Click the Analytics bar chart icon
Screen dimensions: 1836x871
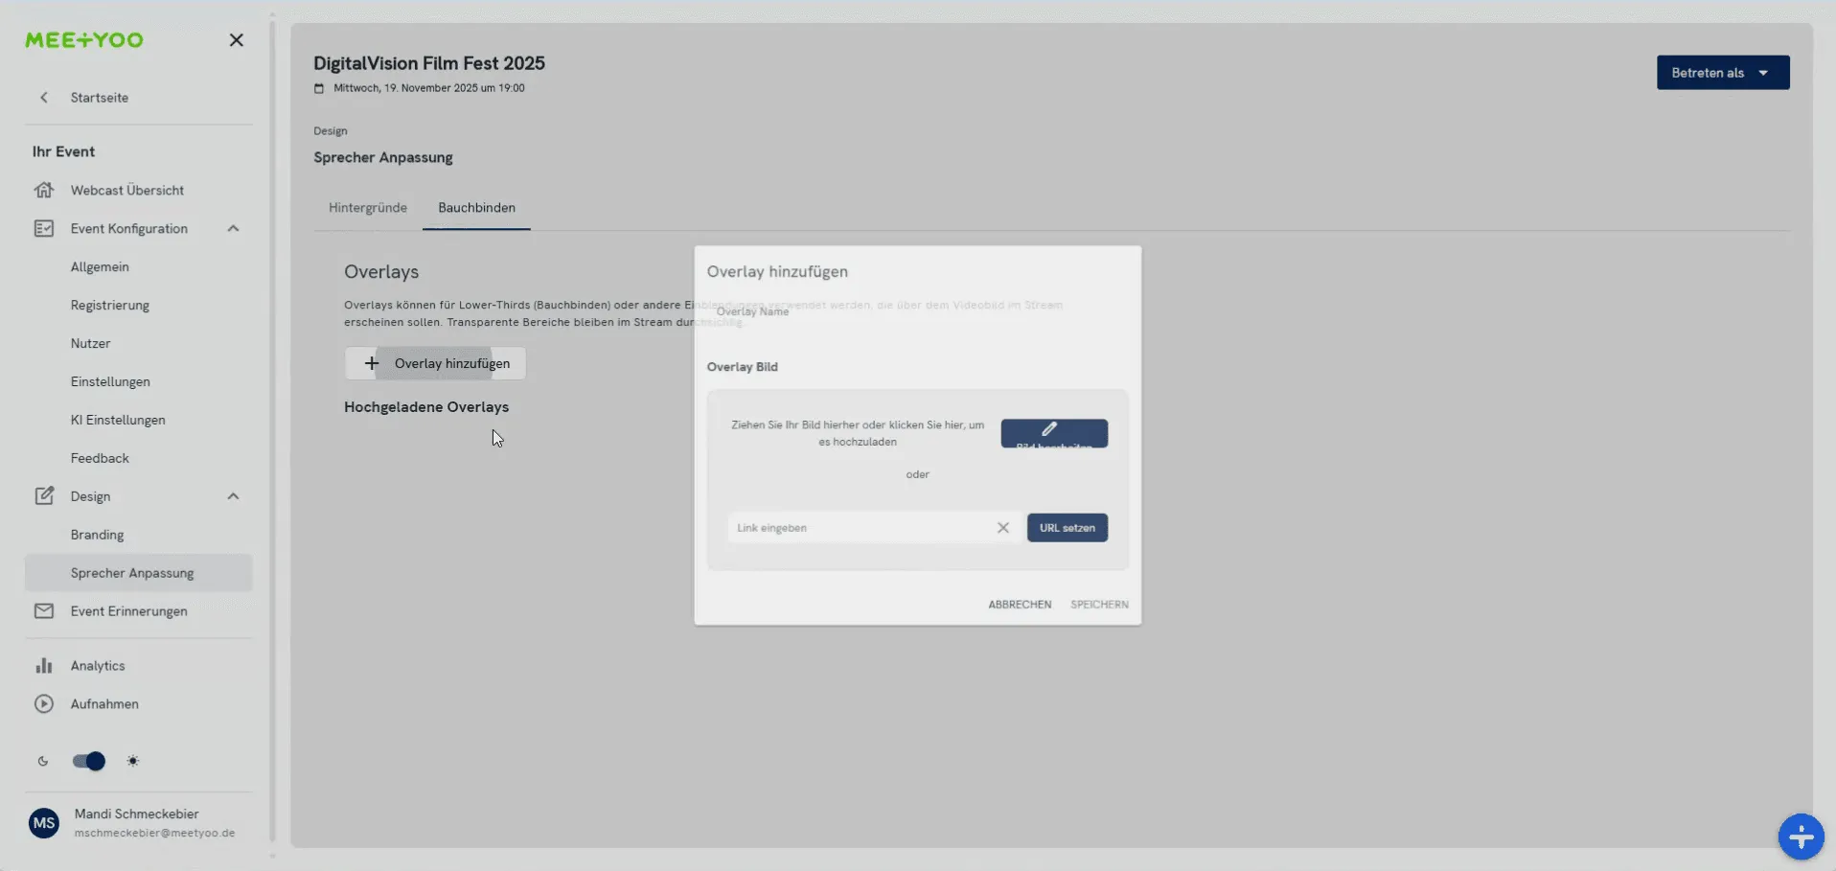pyautogui.click(x=44, y=665)
